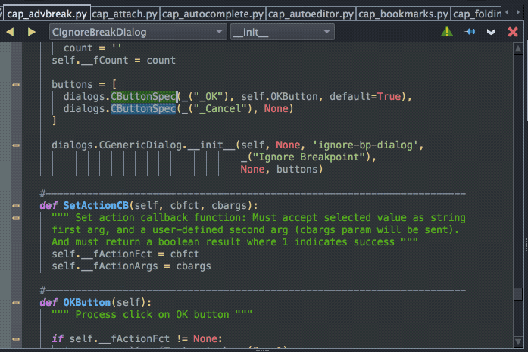Click the 'ignore-bp-dialog' string

coord(365,145)
